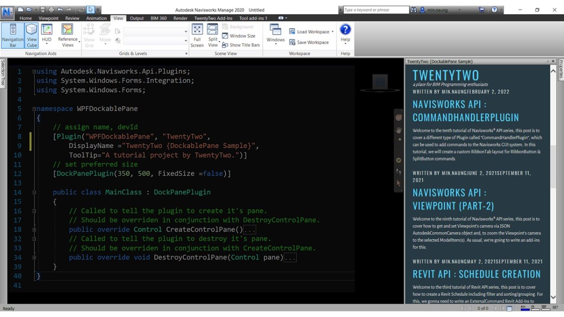Open the Navisworks application menu button

[x=7, y=12]
